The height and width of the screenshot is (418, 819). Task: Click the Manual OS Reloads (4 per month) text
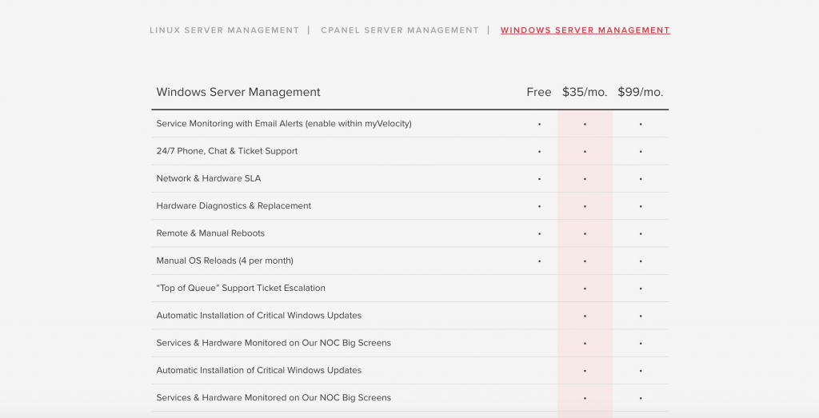point(225,261)
